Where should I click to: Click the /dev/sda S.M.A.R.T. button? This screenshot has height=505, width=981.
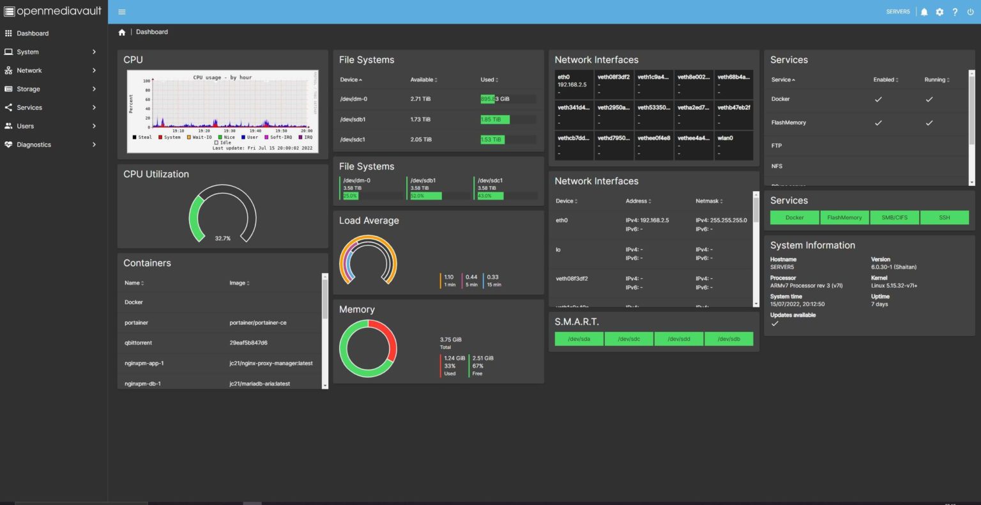point(579,339)
